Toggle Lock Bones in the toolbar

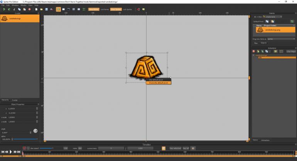click(x=105, y=9)
